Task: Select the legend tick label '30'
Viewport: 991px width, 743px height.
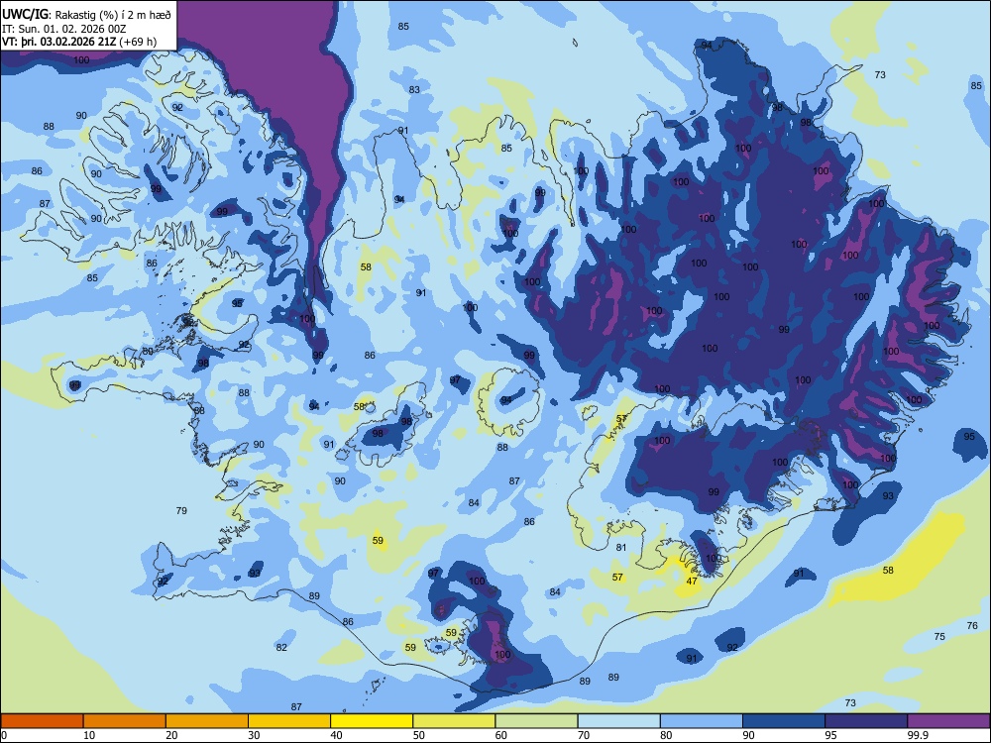Action: [254, 735]
